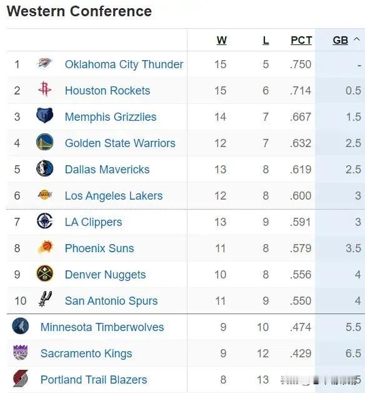Open Minnesota Timberwolves team link
The width and height of the screenshot is (365, 393).
[102, 327]
